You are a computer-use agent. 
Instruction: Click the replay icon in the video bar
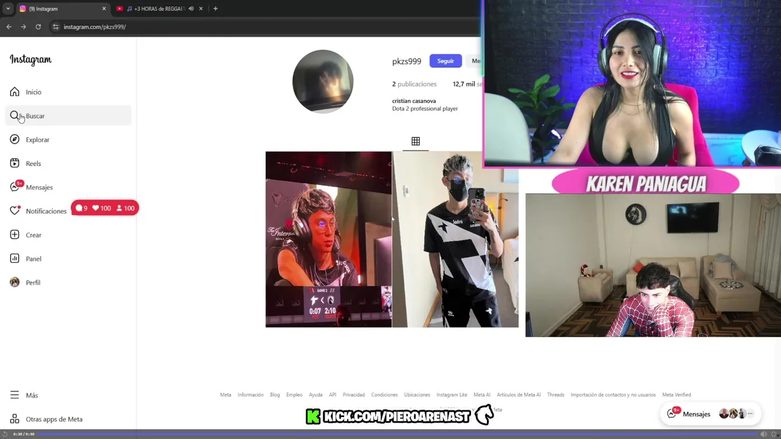(5, 434)
